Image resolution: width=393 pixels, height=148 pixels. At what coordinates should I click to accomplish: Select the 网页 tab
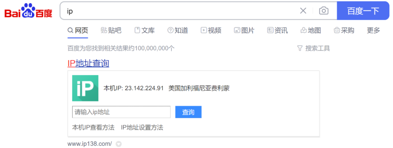point(78,30)
